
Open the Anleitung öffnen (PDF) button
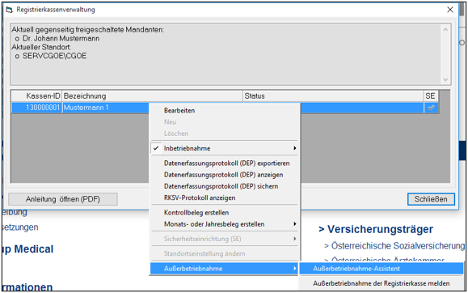63,199
